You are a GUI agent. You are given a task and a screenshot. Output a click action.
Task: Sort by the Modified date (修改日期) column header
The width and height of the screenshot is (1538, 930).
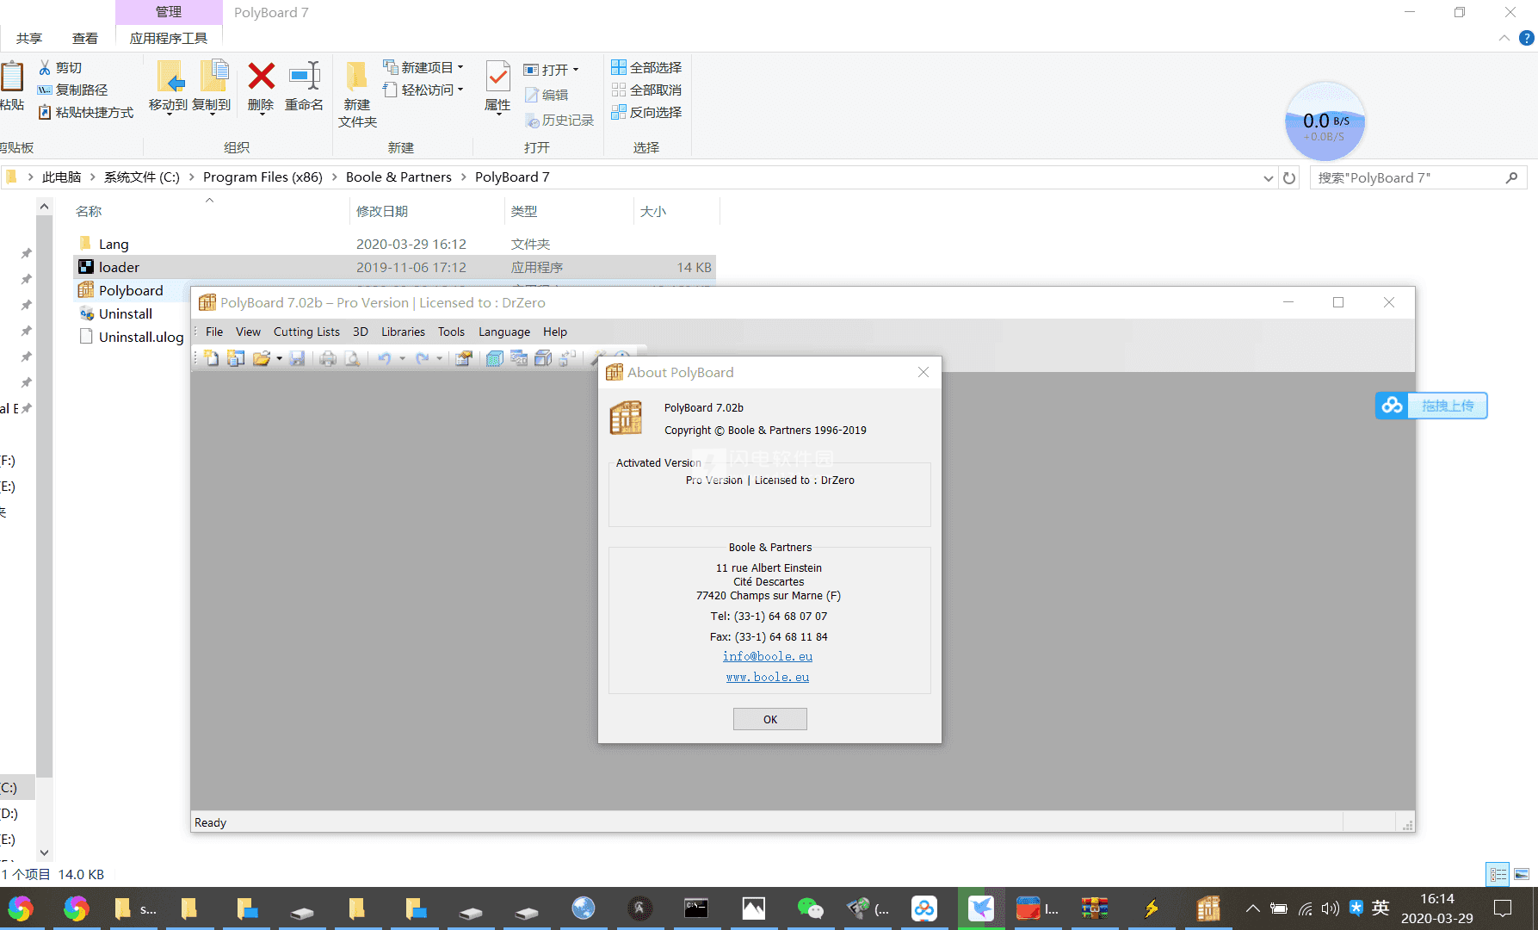[382, 211]
